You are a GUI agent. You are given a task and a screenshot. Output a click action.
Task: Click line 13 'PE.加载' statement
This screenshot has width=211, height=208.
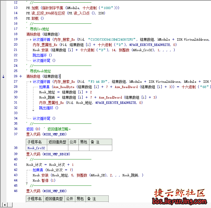coord(73,8)
